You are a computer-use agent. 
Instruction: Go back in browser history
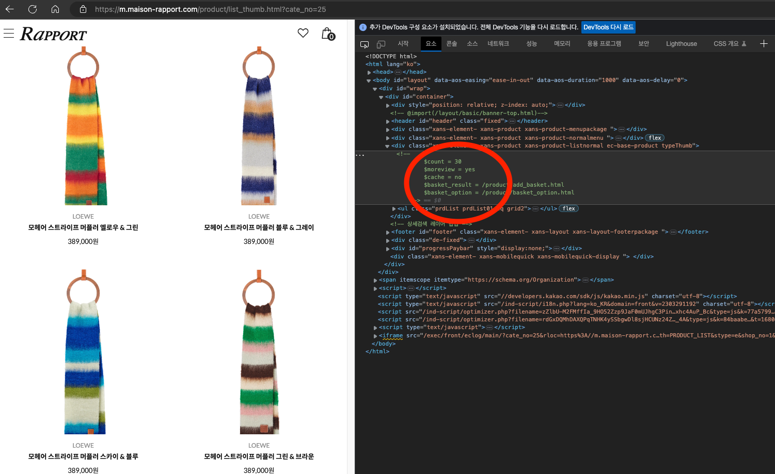pos(9,9)
